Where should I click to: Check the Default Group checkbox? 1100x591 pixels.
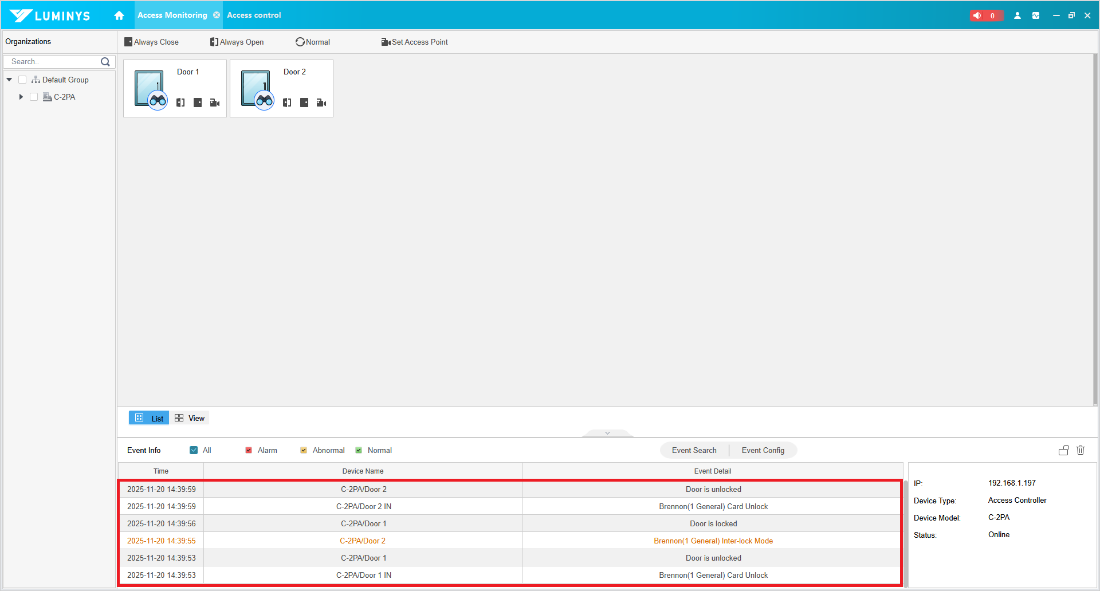[22, 80]
